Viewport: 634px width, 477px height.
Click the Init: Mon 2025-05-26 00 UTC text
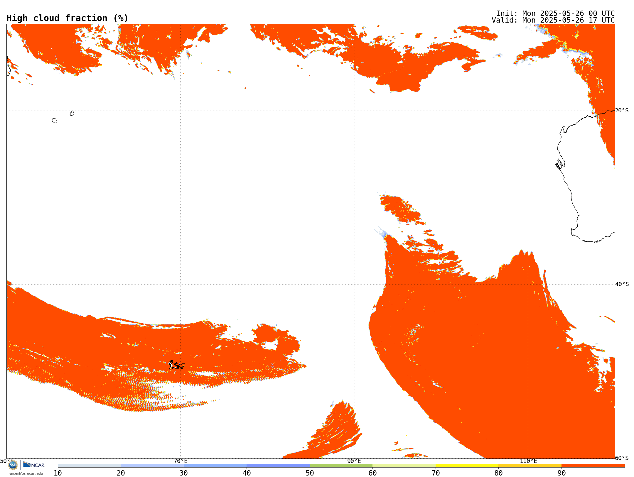point(555,13)
